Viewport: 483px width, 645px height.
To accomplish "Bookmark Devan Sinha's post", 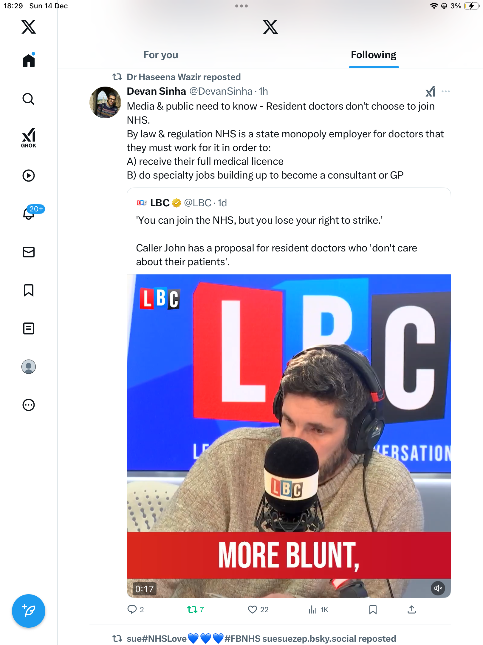I will (373, 609).
